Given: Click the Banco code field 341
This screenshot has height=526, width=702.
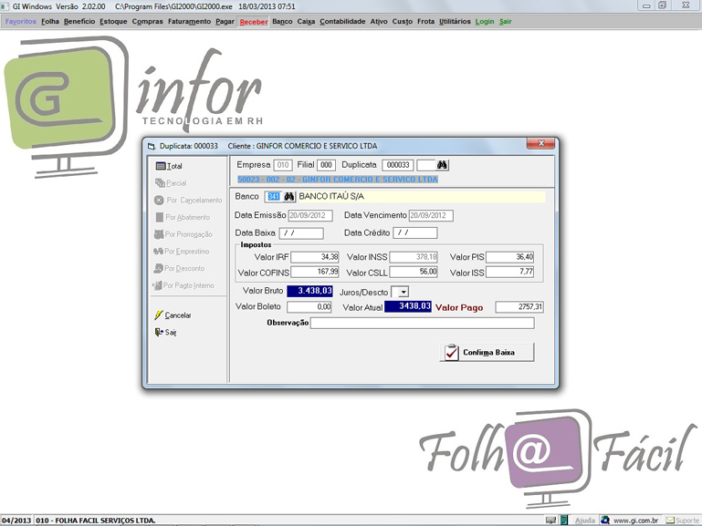Looking at the screenshot, I should (x=274, y=197).
